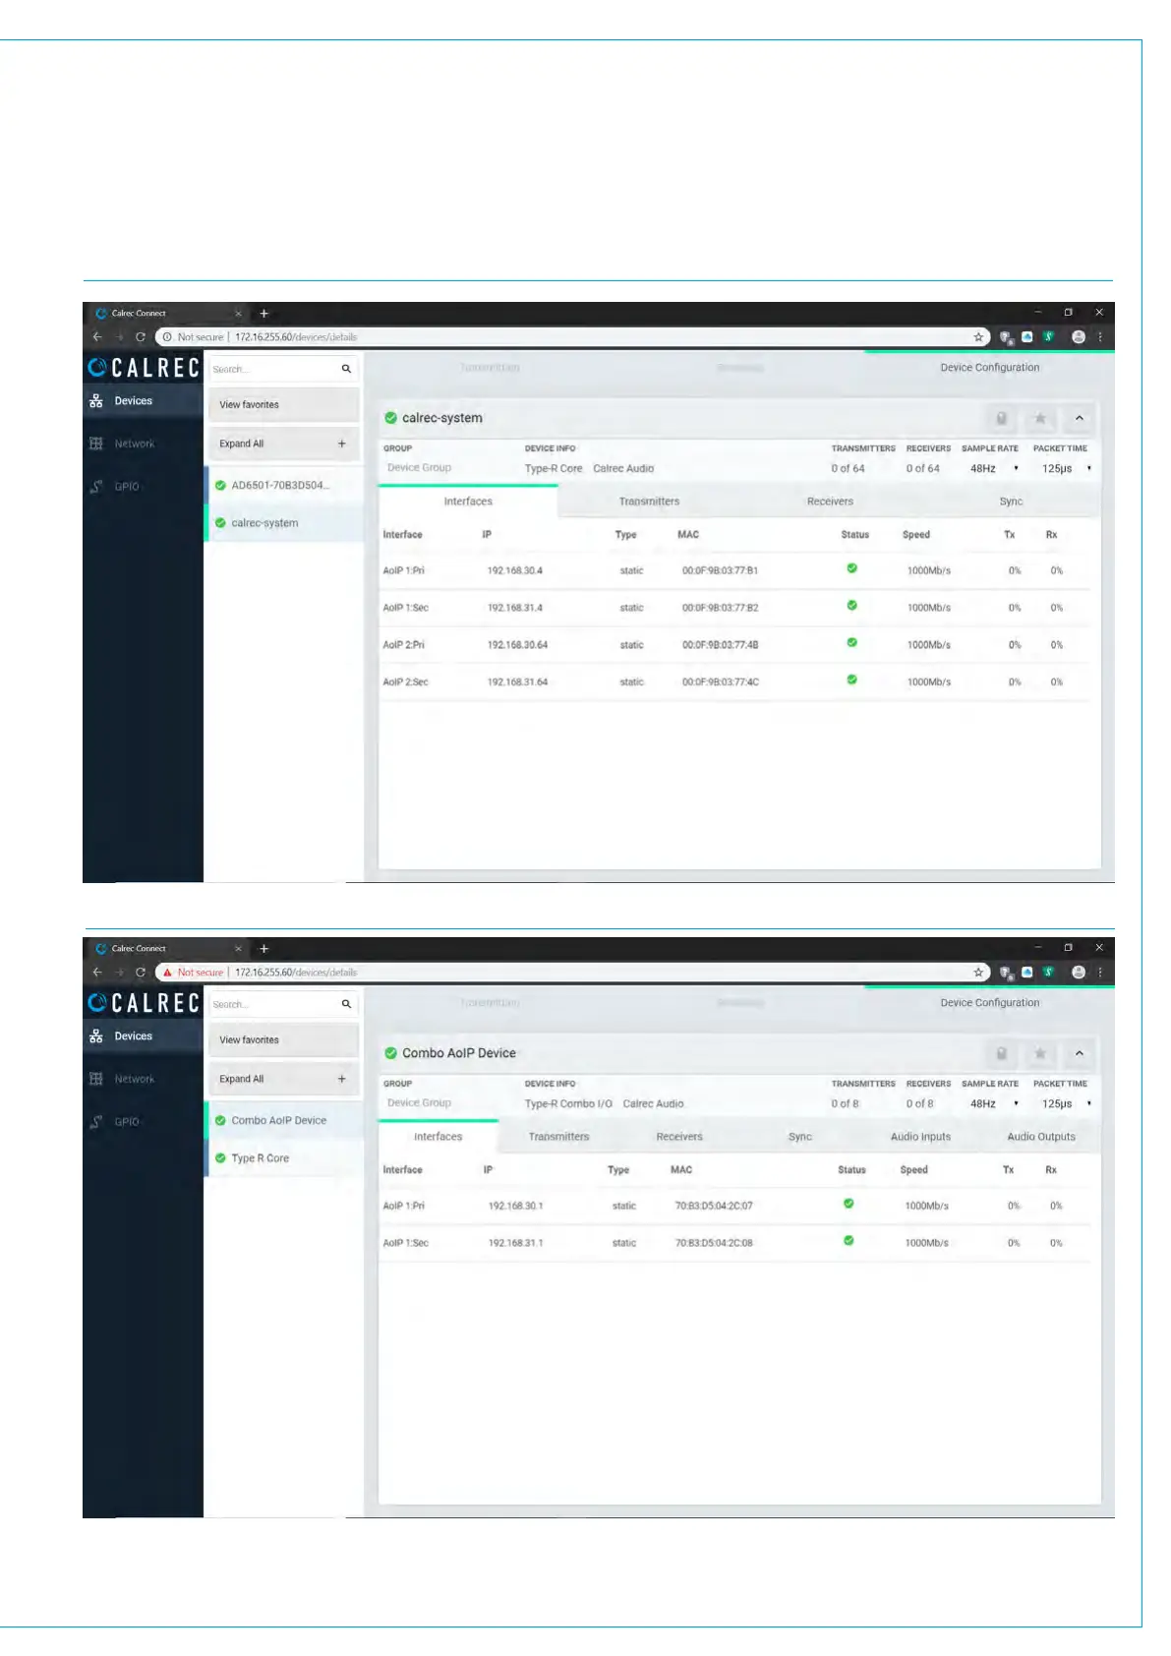This screenshot has width=1171, height=1656.
Task: Click Device Configuration tab in top window
Action: point(989,368)
